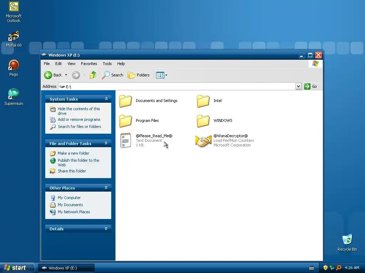Click the Add or remove programs icon
The image size is (365, 273).
pyautogui.click(x=53, y=120)
